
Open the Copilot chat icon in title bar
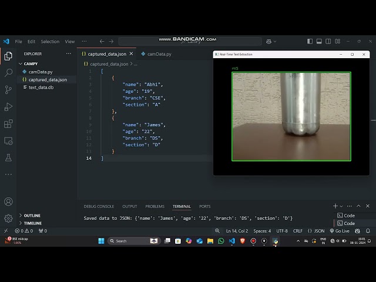tap(269, 42)
